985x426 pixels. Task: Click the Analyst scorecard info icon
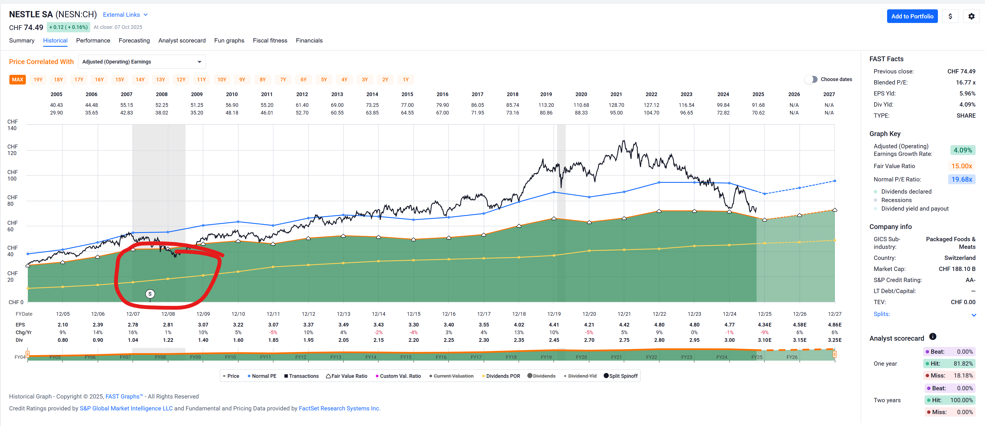[x=933, y=337]
